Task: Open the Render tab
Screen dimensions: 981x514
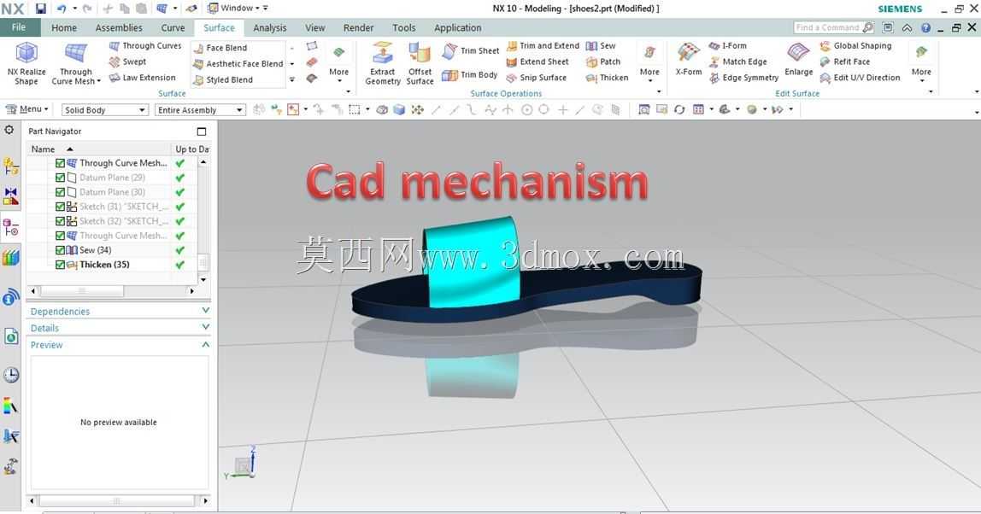Action: point(358,28)
